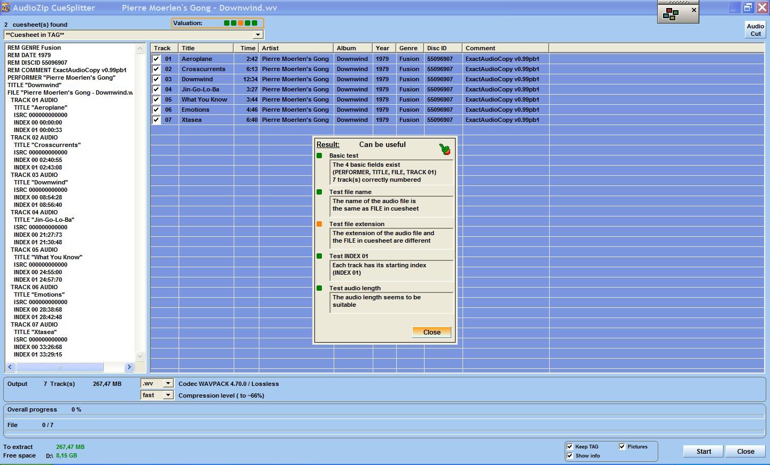Click the cuesheet horizontal scrollbar thumb
This screenshot has width=770, height=465.
coord(59,367)
